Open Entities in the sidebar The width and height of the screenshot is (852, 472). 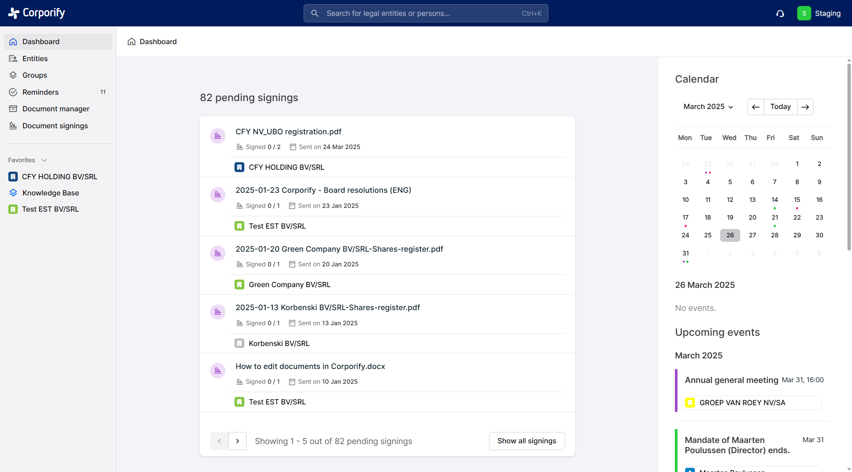click(35, 58)
